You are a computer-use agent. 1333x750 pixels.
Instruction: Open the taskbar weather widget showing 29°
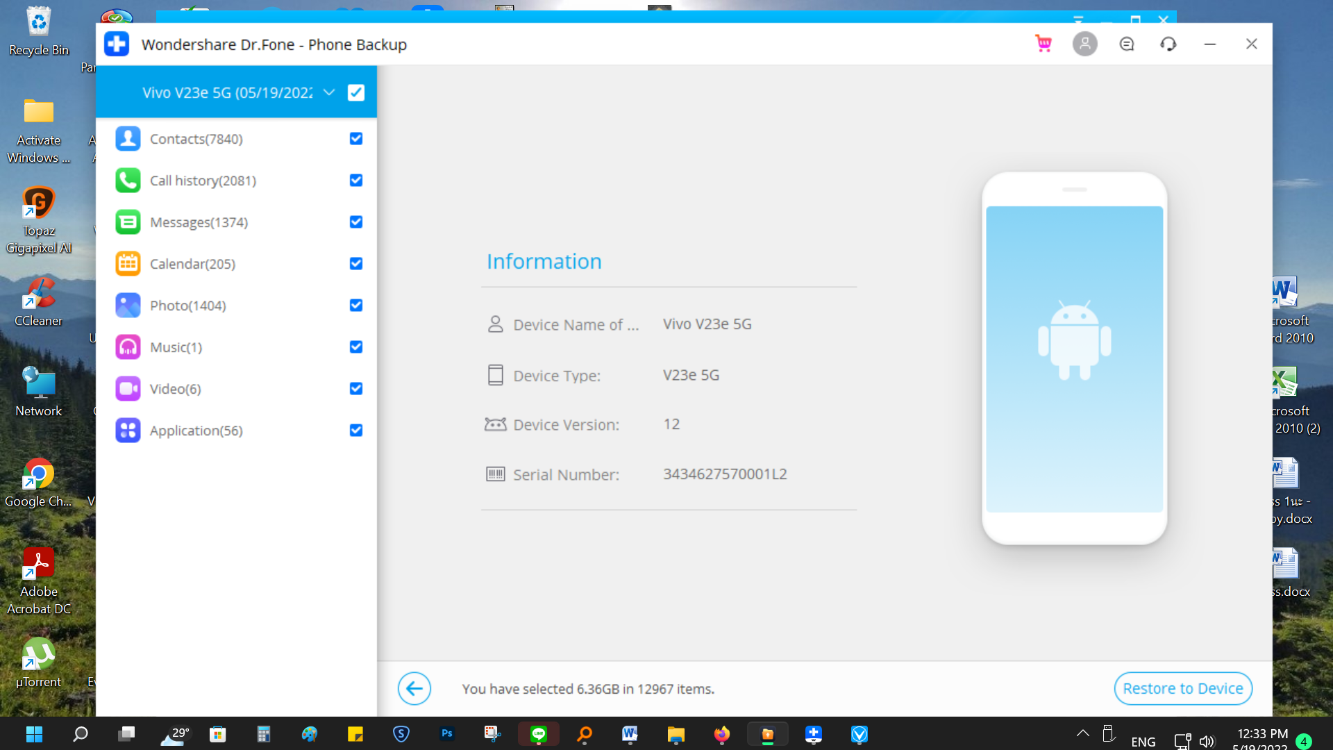[174, 735]
